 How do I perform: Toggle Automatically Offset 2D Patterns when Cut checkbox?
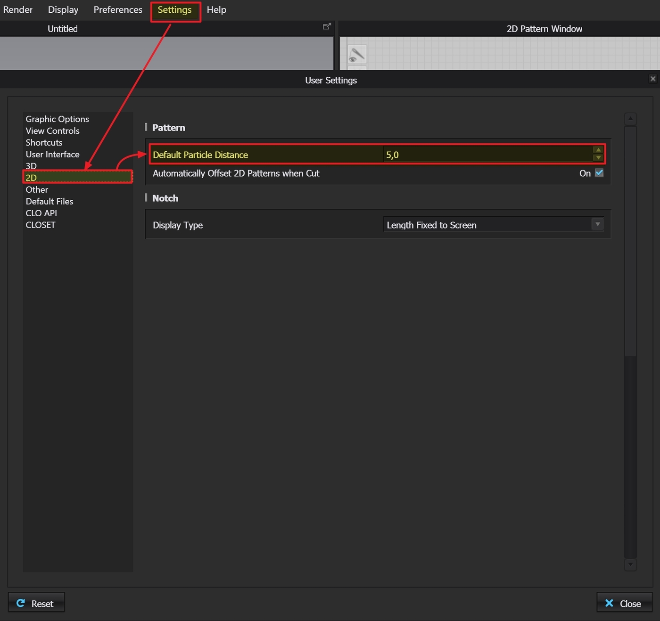[599, 173]
